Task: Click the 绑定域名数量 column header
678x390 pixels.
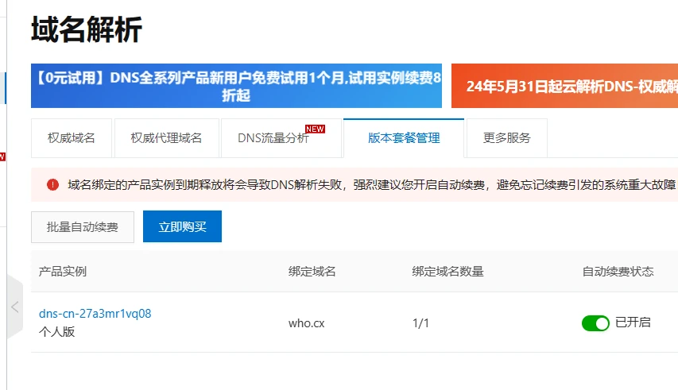Action: 447,272
